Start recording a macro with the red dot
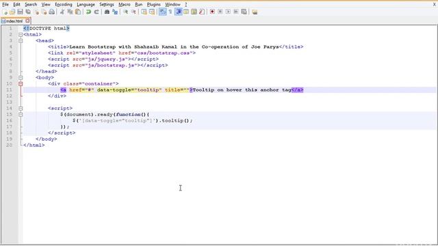Viewport: 438px width, 246px height. click(x=212, y=12)
